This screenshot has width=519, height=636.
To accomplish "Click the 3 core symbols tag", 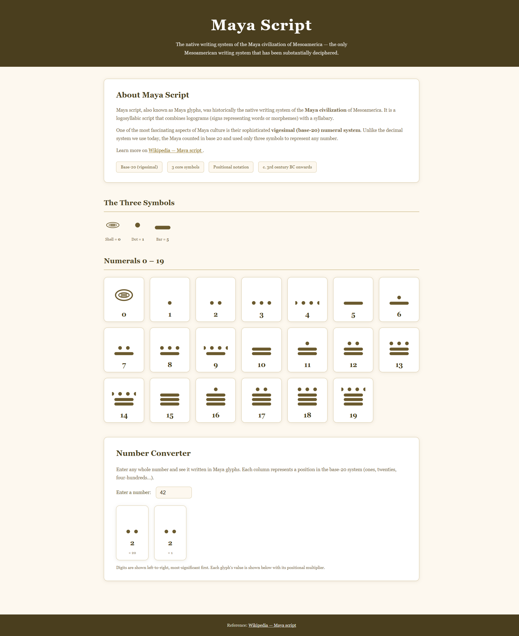I will click(185, 167).
